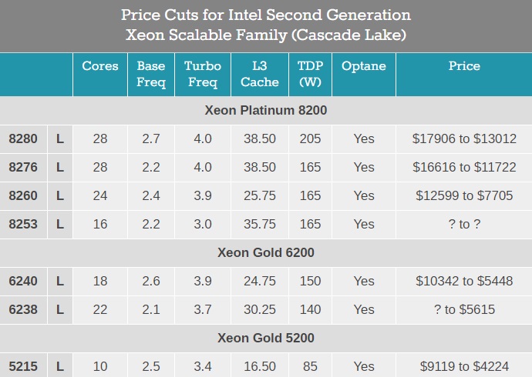532x377 pixels.
Task: Click the 6240 model number cell
Action: 23,281
